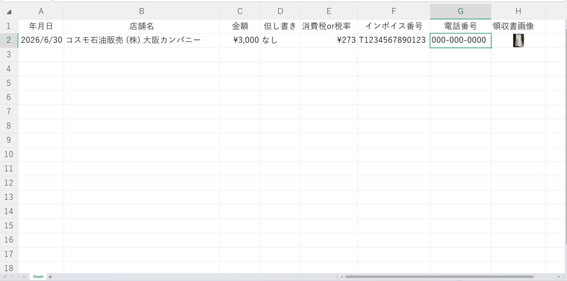Go to next sheet navigation arrow
The width and height of the screenshot is (567, 281).
pos(18,277)
